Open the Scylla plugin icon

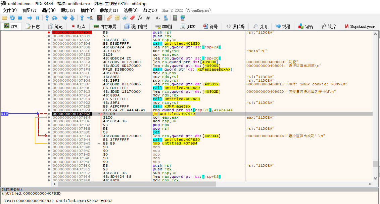pyautogui.click(x=100, y=18)
